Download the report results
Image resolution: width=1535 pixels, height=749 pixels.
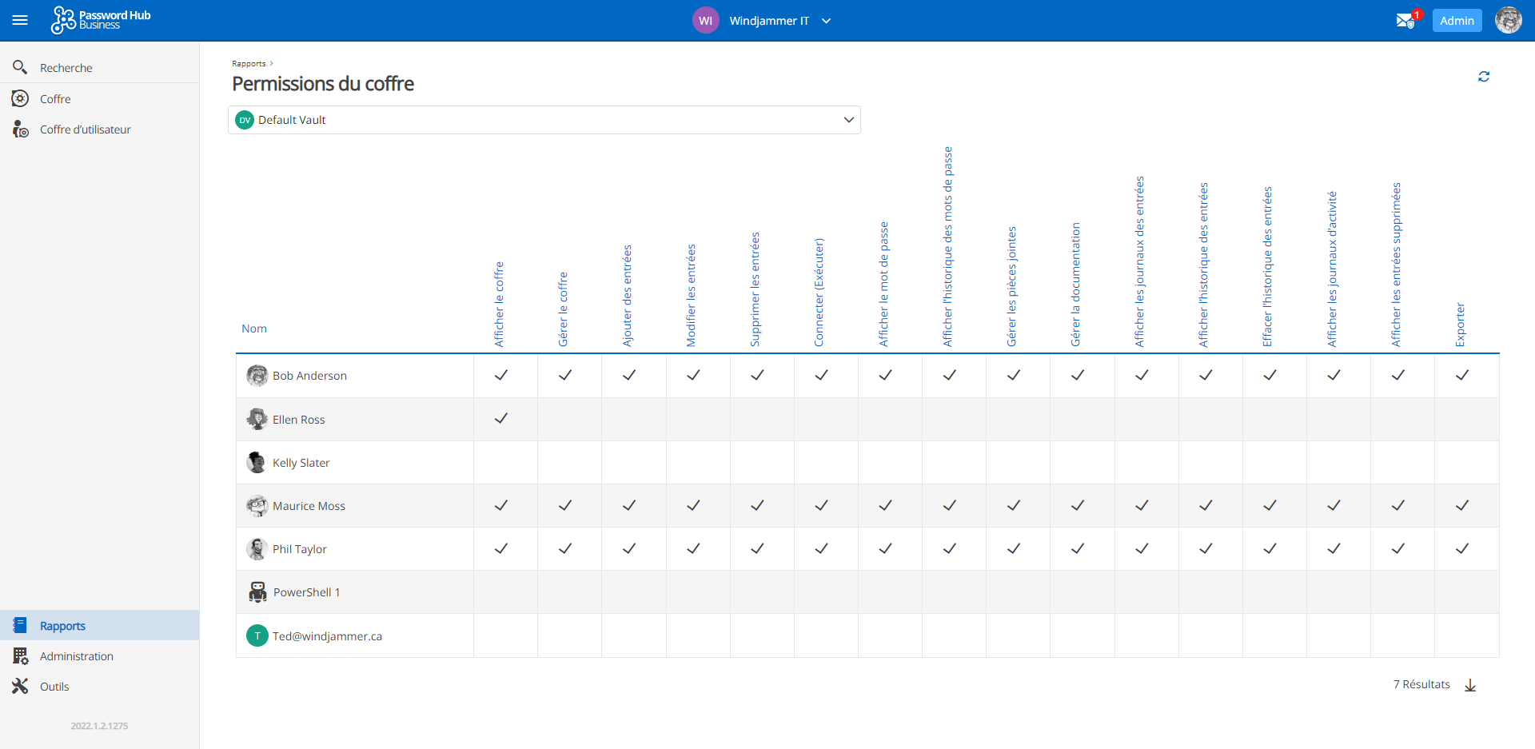[1469, 685]
